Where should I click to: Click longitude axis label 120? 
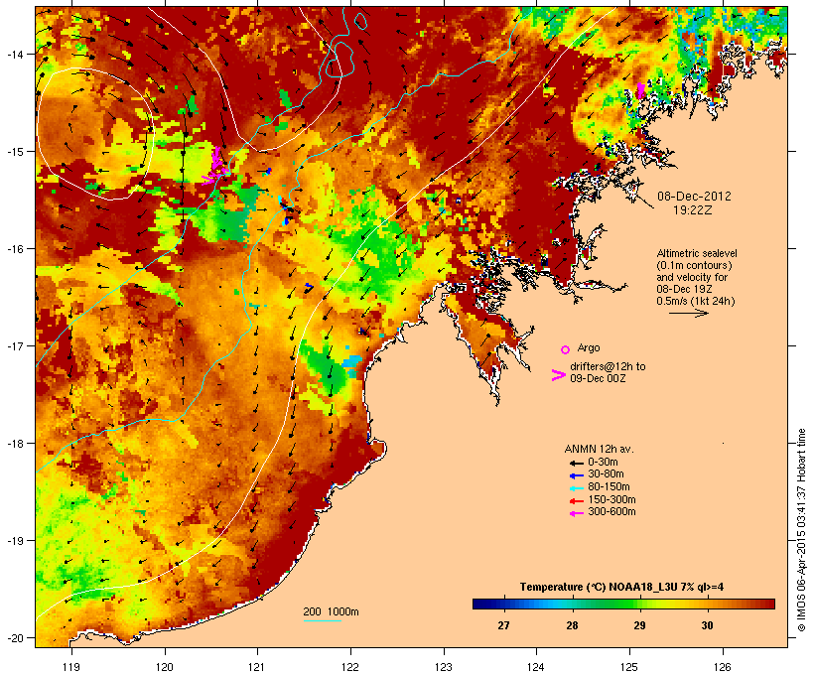[165, 667]
